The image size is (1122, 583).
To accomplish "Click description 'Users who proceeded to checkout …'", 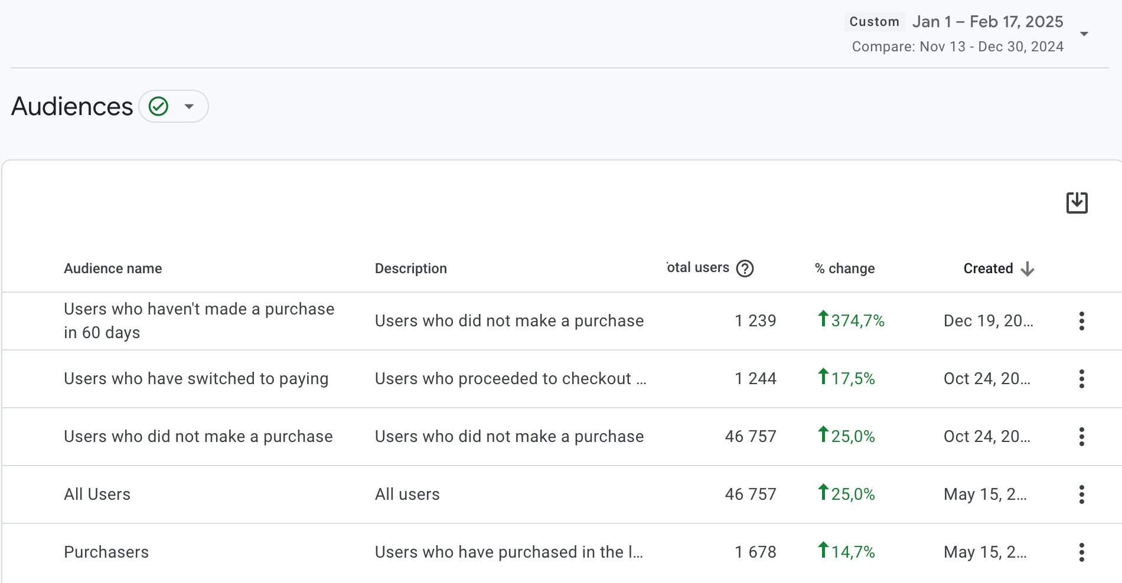I will tap(511, 379).
